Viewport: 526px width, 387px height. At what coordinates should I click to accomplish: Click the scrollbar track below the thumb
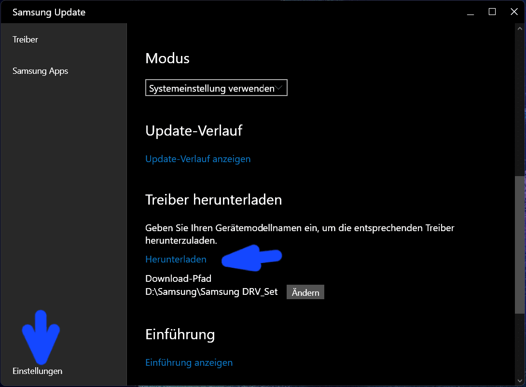tap(519, 347)
